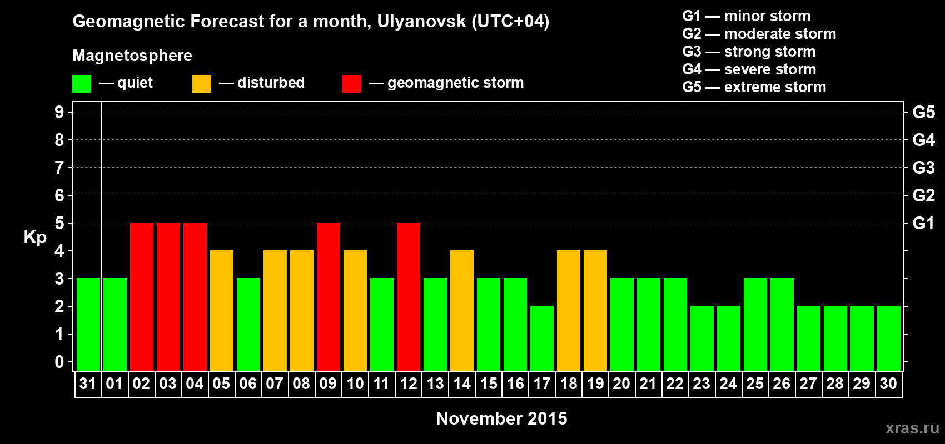Select the green bar for day 27
The height and width of the screenshot is (444, 945).
click(809, 338)
